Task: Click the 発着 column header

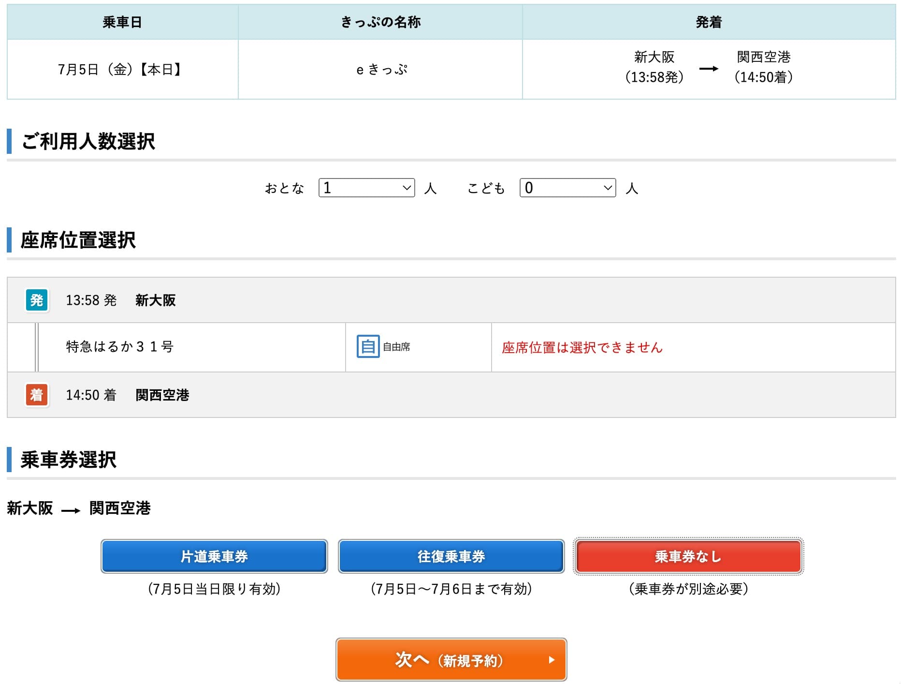Action: click(709, 22)
